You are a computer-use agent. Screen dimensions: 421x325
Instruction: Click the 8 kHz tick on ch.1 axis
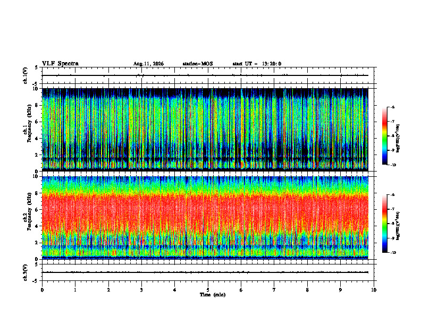[x=39, y=105]
